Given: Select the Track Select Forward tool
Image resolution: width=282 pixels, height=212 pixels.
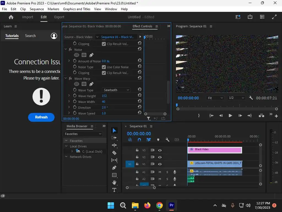Looking at the screenshot, I should tap(114, 138).
